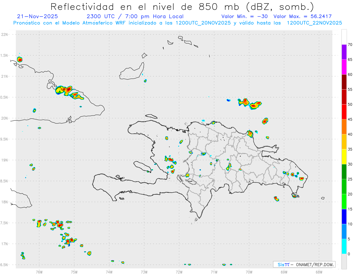Select the 'Valor Max. = 56.2417' text
The height and width of the screenshot is (276, 358).
coord(302,16)
